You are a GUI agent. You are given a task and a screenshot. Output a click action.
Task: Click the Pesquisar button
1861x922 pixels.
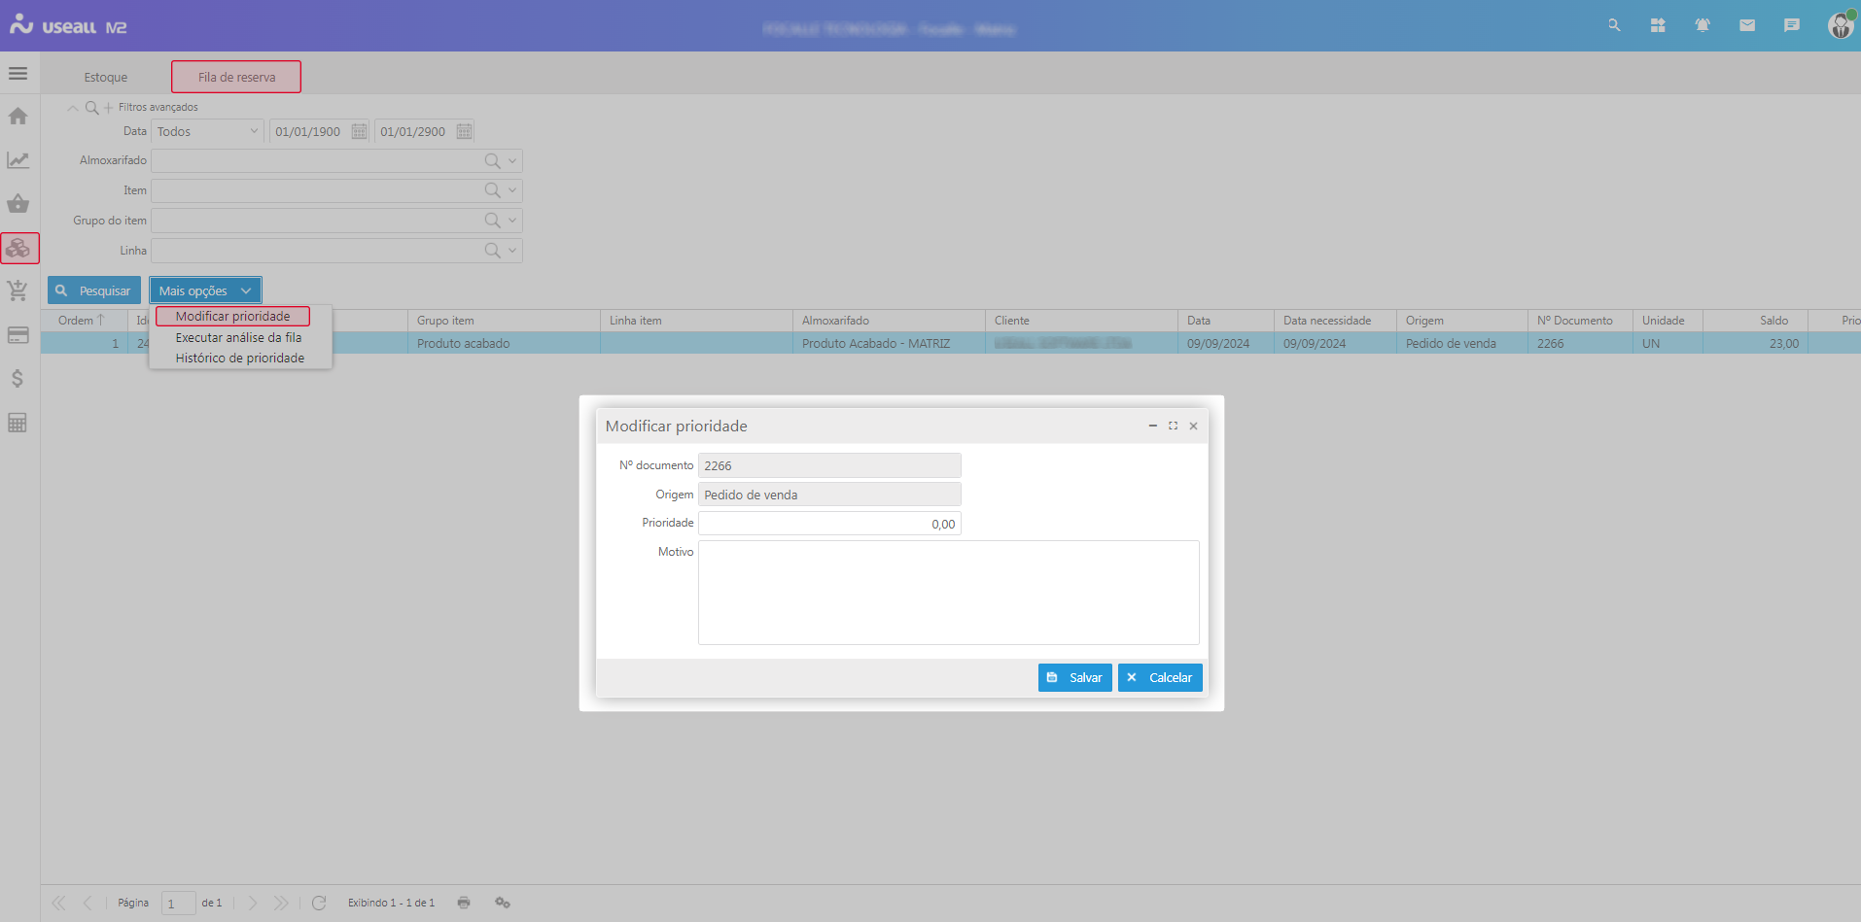[x=94, y=290]
